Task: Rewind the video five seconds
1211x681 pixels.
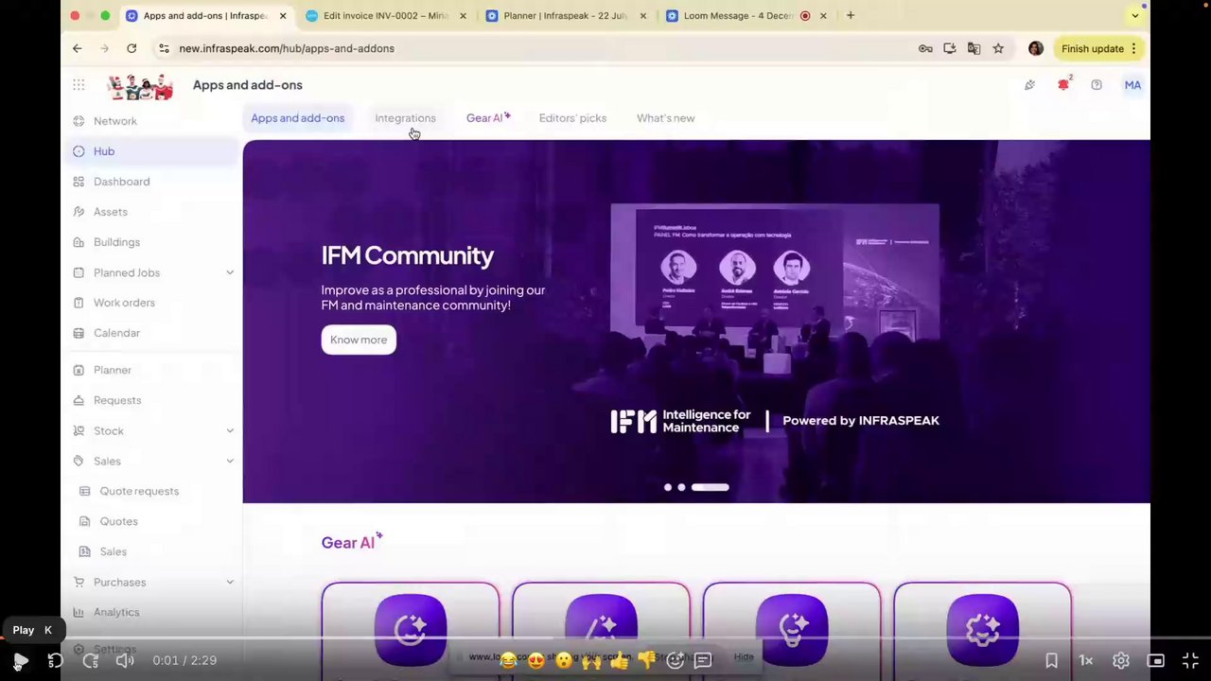Action: pyautogui.click(x=55, y=660)
